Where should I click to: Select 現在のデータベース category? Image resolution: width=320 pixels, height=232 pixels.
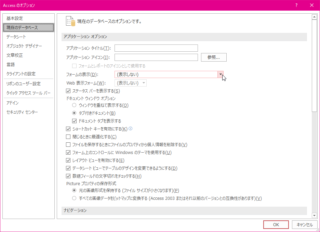[x=29, y=28]
